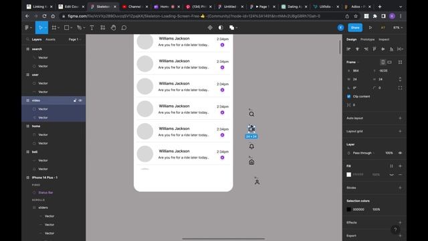Click the white Fill color swatch
The width and height of the screenshot is (428, 241).
click(348, 175)
